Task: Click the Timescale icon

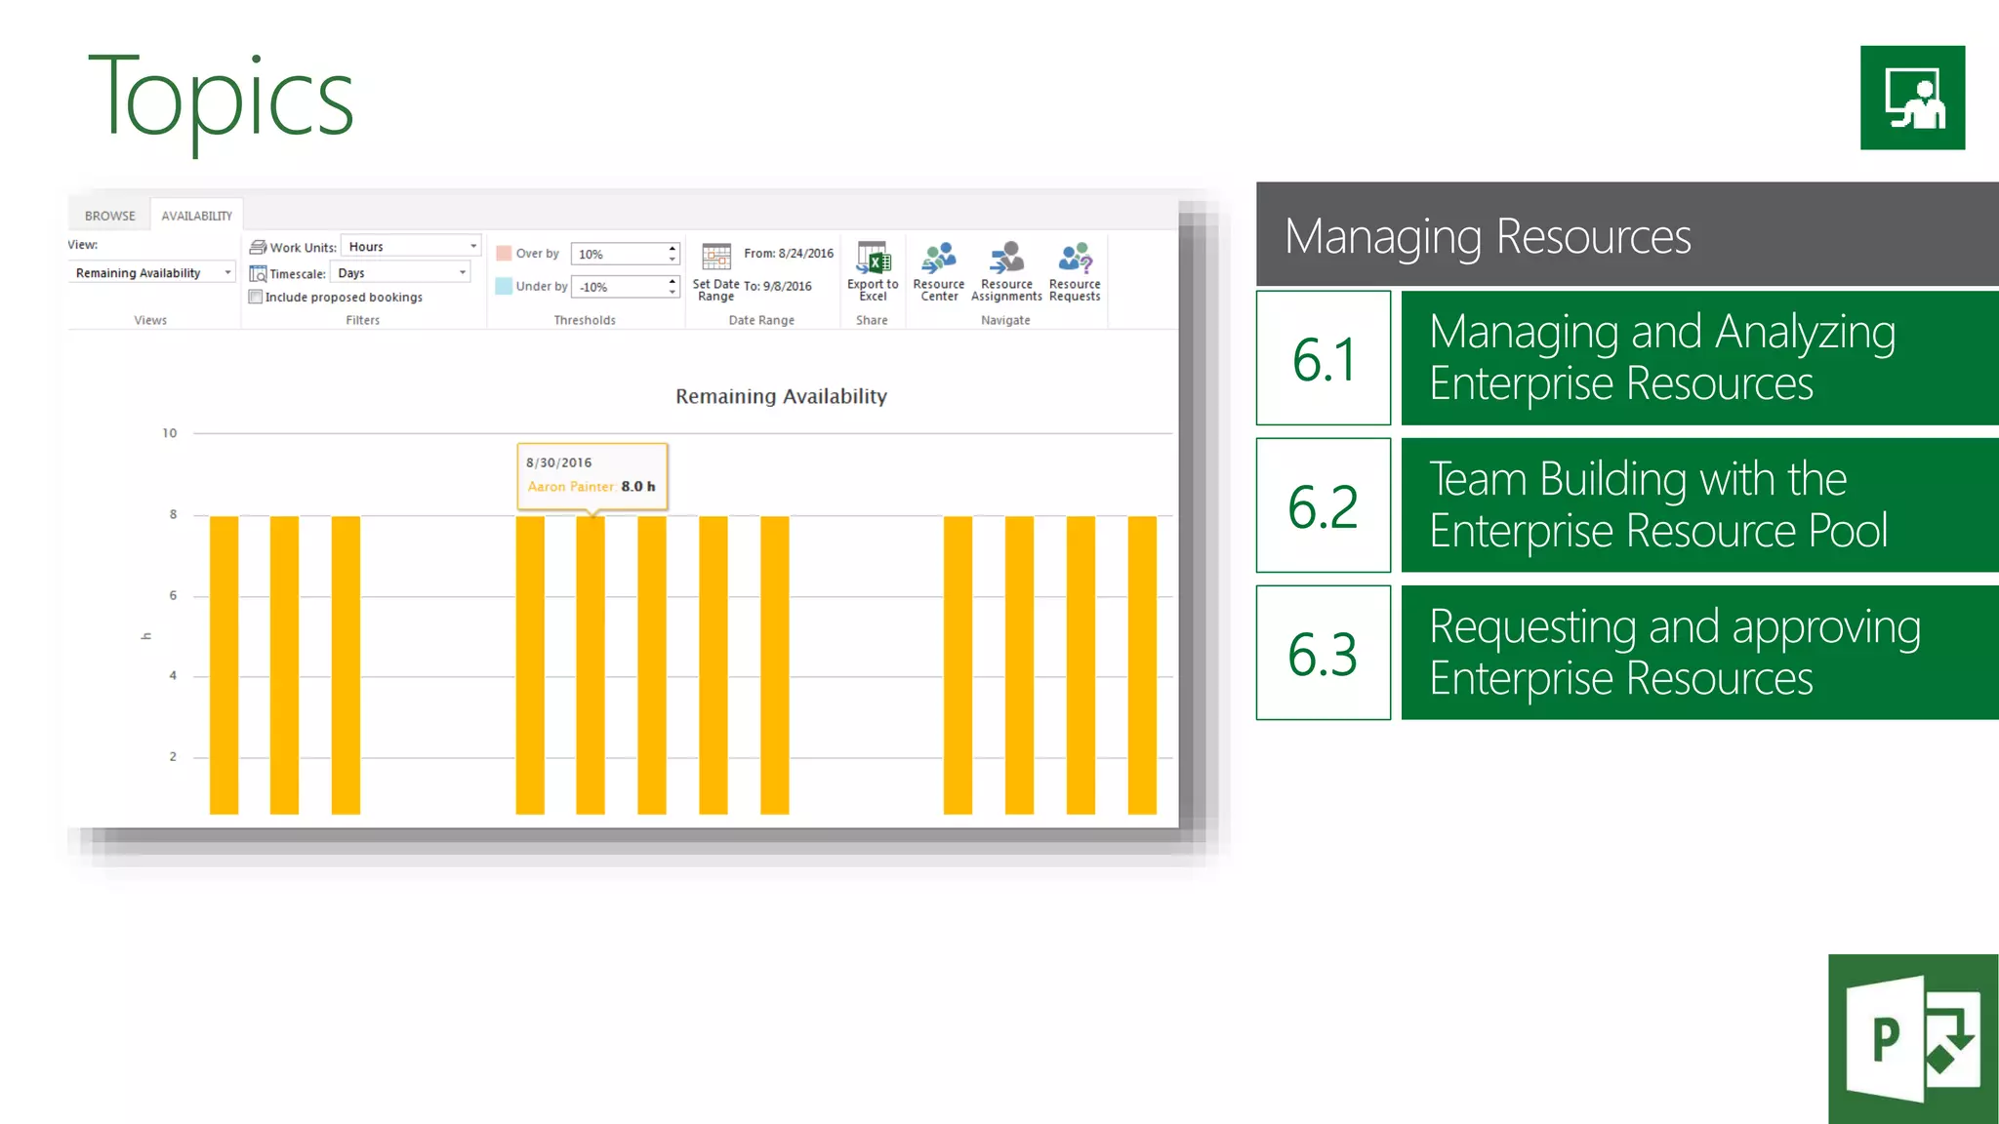Action: point(258,273)
